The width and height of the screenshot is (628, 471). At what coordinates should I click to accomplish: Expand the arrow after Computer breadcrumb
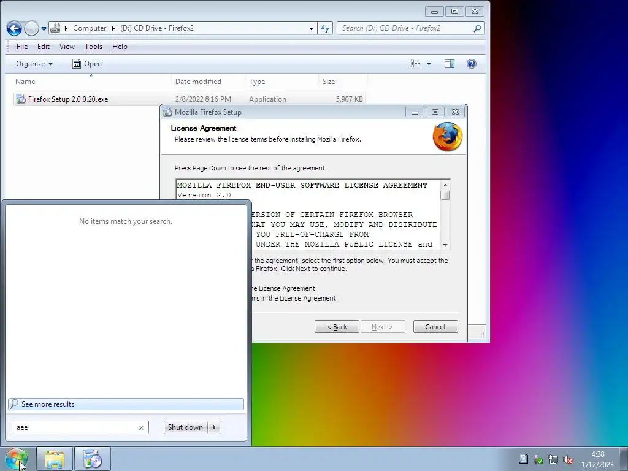pyautogui.click(x=113, y=28)
